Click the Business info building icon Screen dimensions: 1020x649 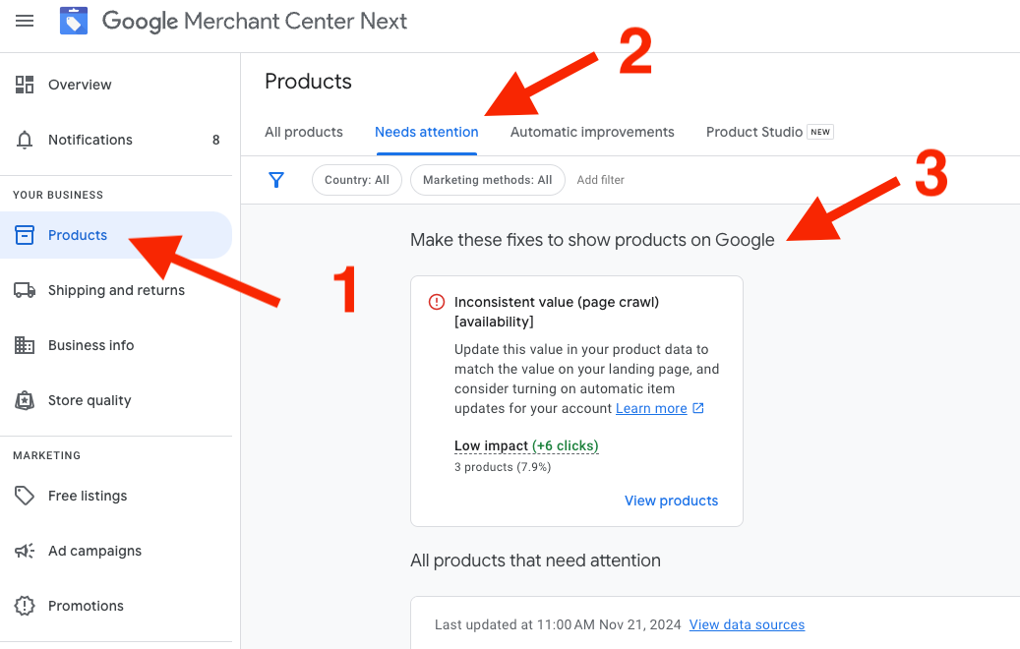[25, 345]
